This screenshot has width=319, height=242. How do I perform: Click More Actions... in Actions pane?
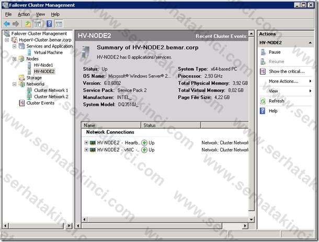(x=283, y=81)
